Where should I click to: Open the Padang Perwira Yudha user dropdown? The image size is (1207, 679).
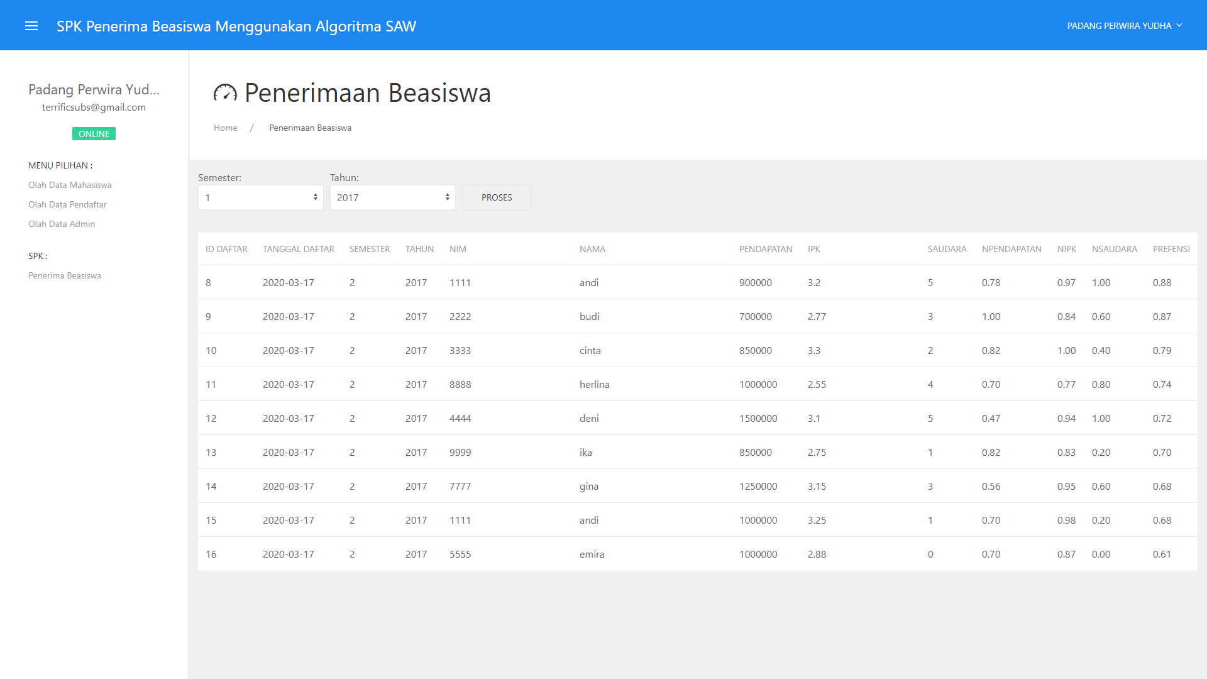click(x=1124, y=26)
